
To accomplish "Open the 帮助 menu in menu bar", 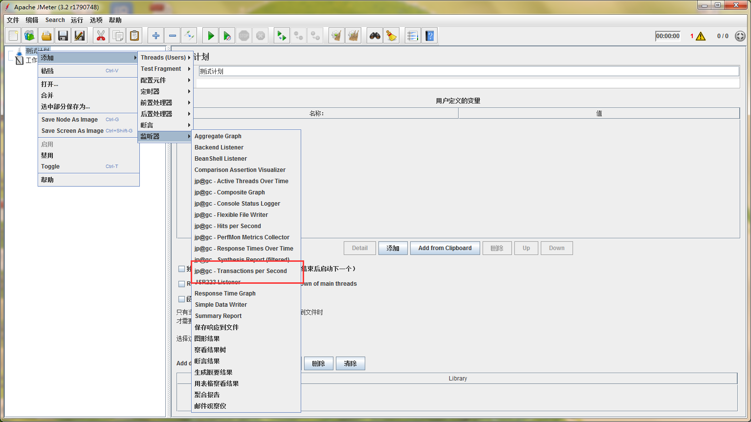I will tap(115, 20).
